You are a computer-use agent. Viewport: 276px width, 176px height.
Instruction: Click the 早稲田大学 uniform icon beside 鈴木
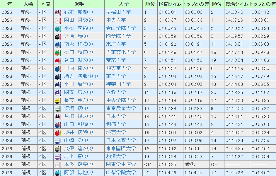(58, 12)
